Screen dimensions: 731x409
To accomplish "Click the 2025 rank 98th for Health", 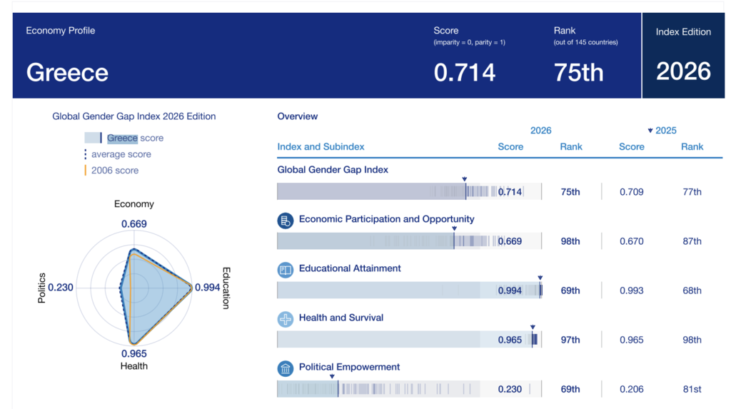I will tap(692, 340).
